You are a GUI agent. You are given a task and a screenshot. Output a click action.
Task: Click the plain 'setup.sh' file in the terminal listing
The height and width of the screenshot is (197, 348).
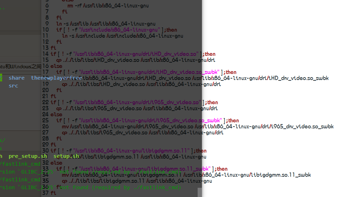(x=66, y=156)
